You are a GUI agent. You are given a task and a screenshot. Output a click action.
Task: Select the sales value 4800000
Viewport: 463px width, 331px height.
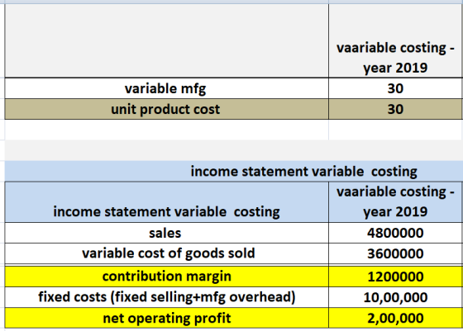click(x=395, y=233)
